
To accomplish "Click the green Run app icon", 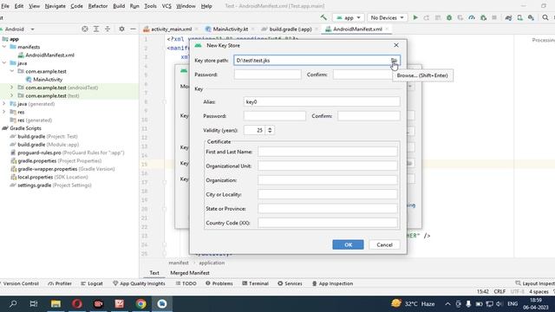I will (x=415, y=17).
